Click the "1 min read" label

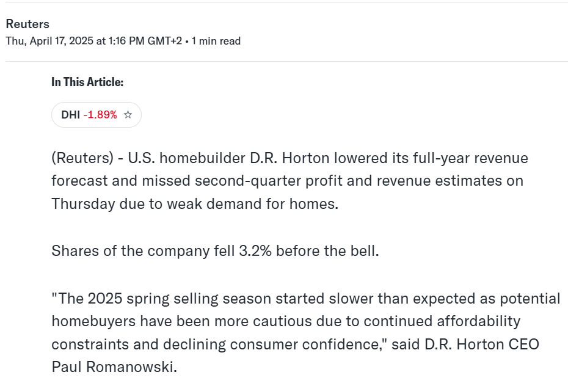216,41
